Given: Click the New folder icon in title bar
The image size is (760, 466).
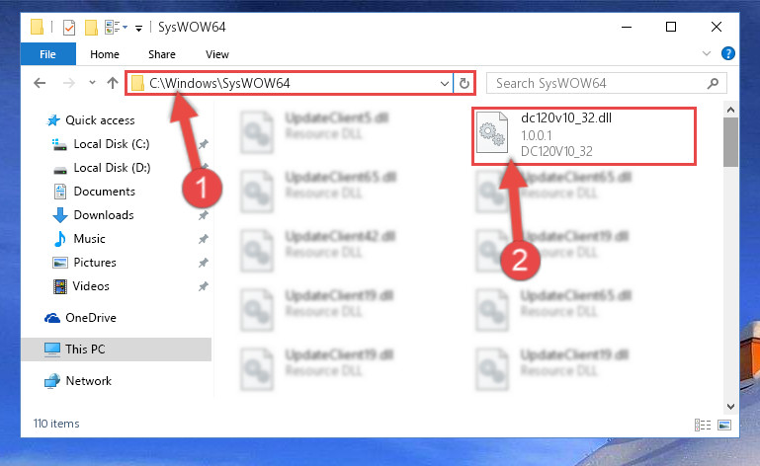Looking at the screenshot, I should click(91, 28).
